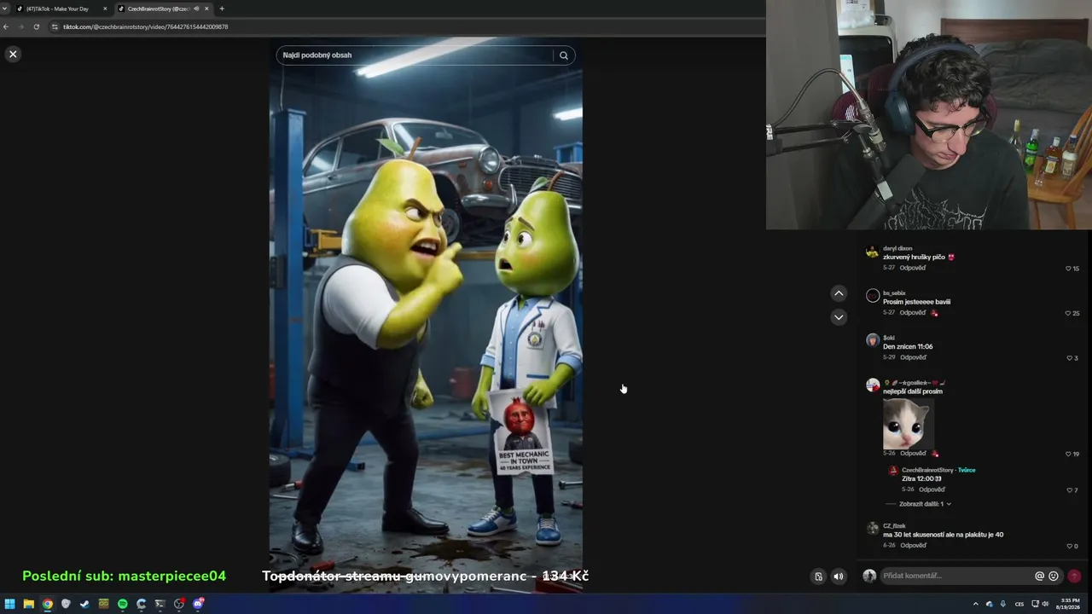The height and width of the screenshot is (614, 1092).
Task: Click the @ mention icon in comment box
Action: point(1039,576)
